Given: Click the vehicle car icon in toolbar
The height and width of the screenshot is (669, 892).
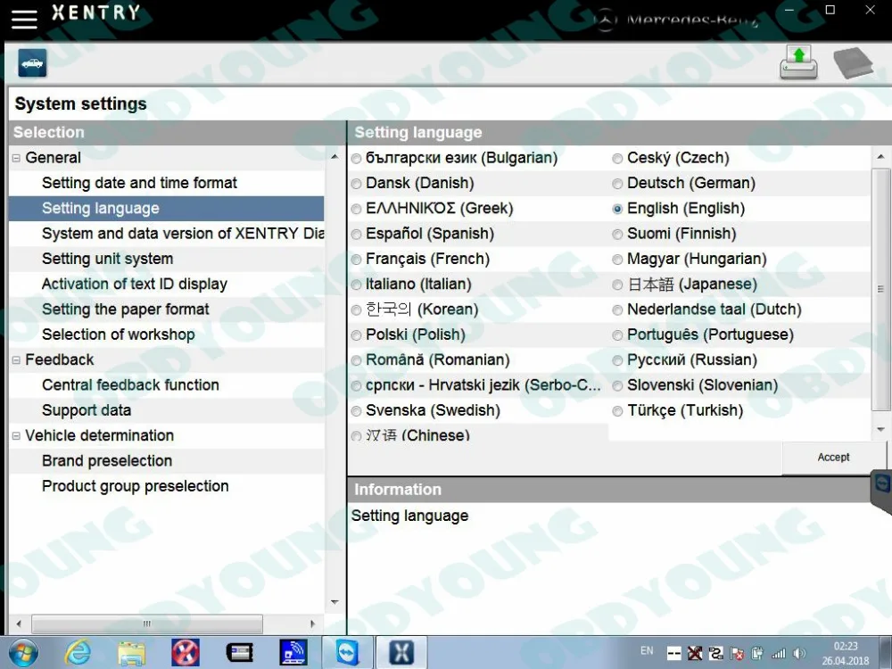Looking at the screenshot, I should (x=32, y=63).
